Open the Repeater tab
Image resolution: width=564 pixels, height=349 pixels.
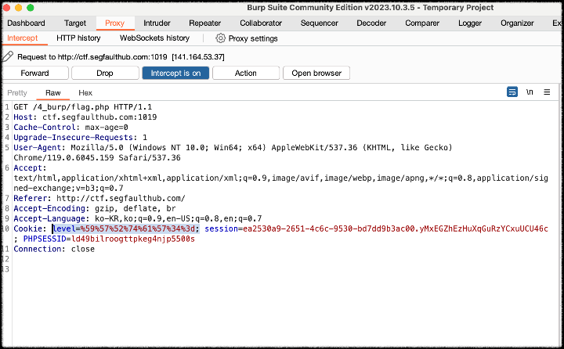pos(204,23)
